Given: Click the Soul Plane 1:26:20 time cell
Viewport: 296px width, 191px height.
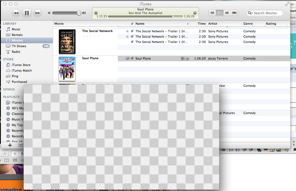Looking at the screenshot, I should point(200,58).
